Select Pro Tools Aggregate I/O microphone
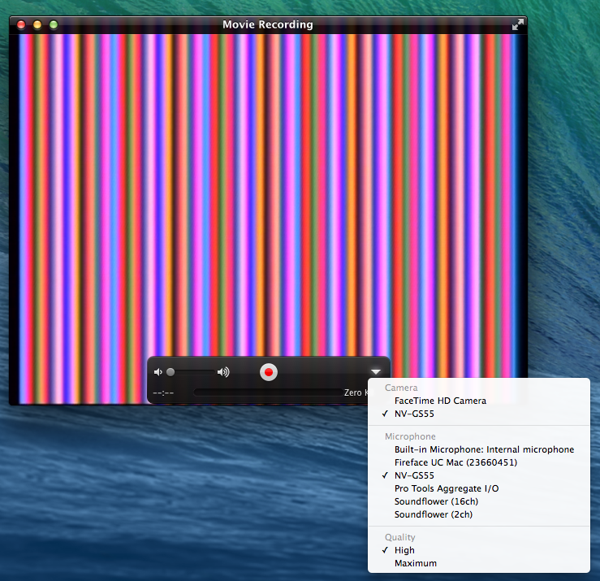 click(x=447, y=488)
